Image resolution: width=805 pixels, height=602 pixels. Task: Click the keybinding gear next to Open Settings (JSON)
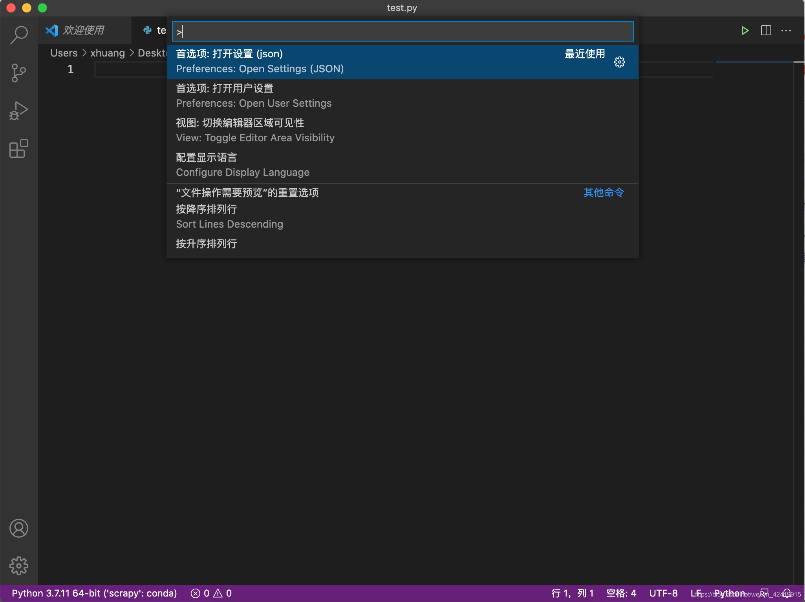click(x=619, y=62)
